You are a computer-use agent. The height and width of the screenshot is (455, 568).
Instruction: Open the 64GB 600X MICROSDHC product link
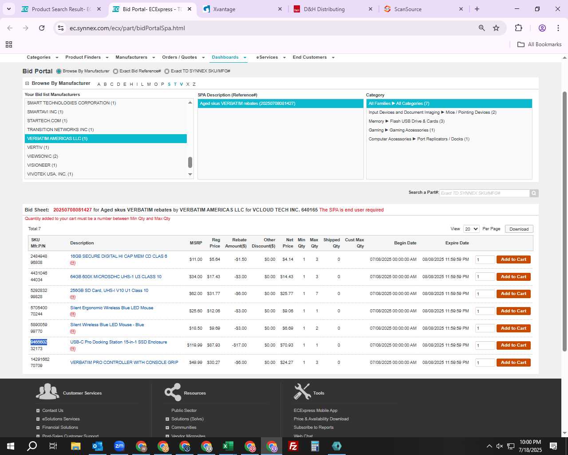(116, 277)
